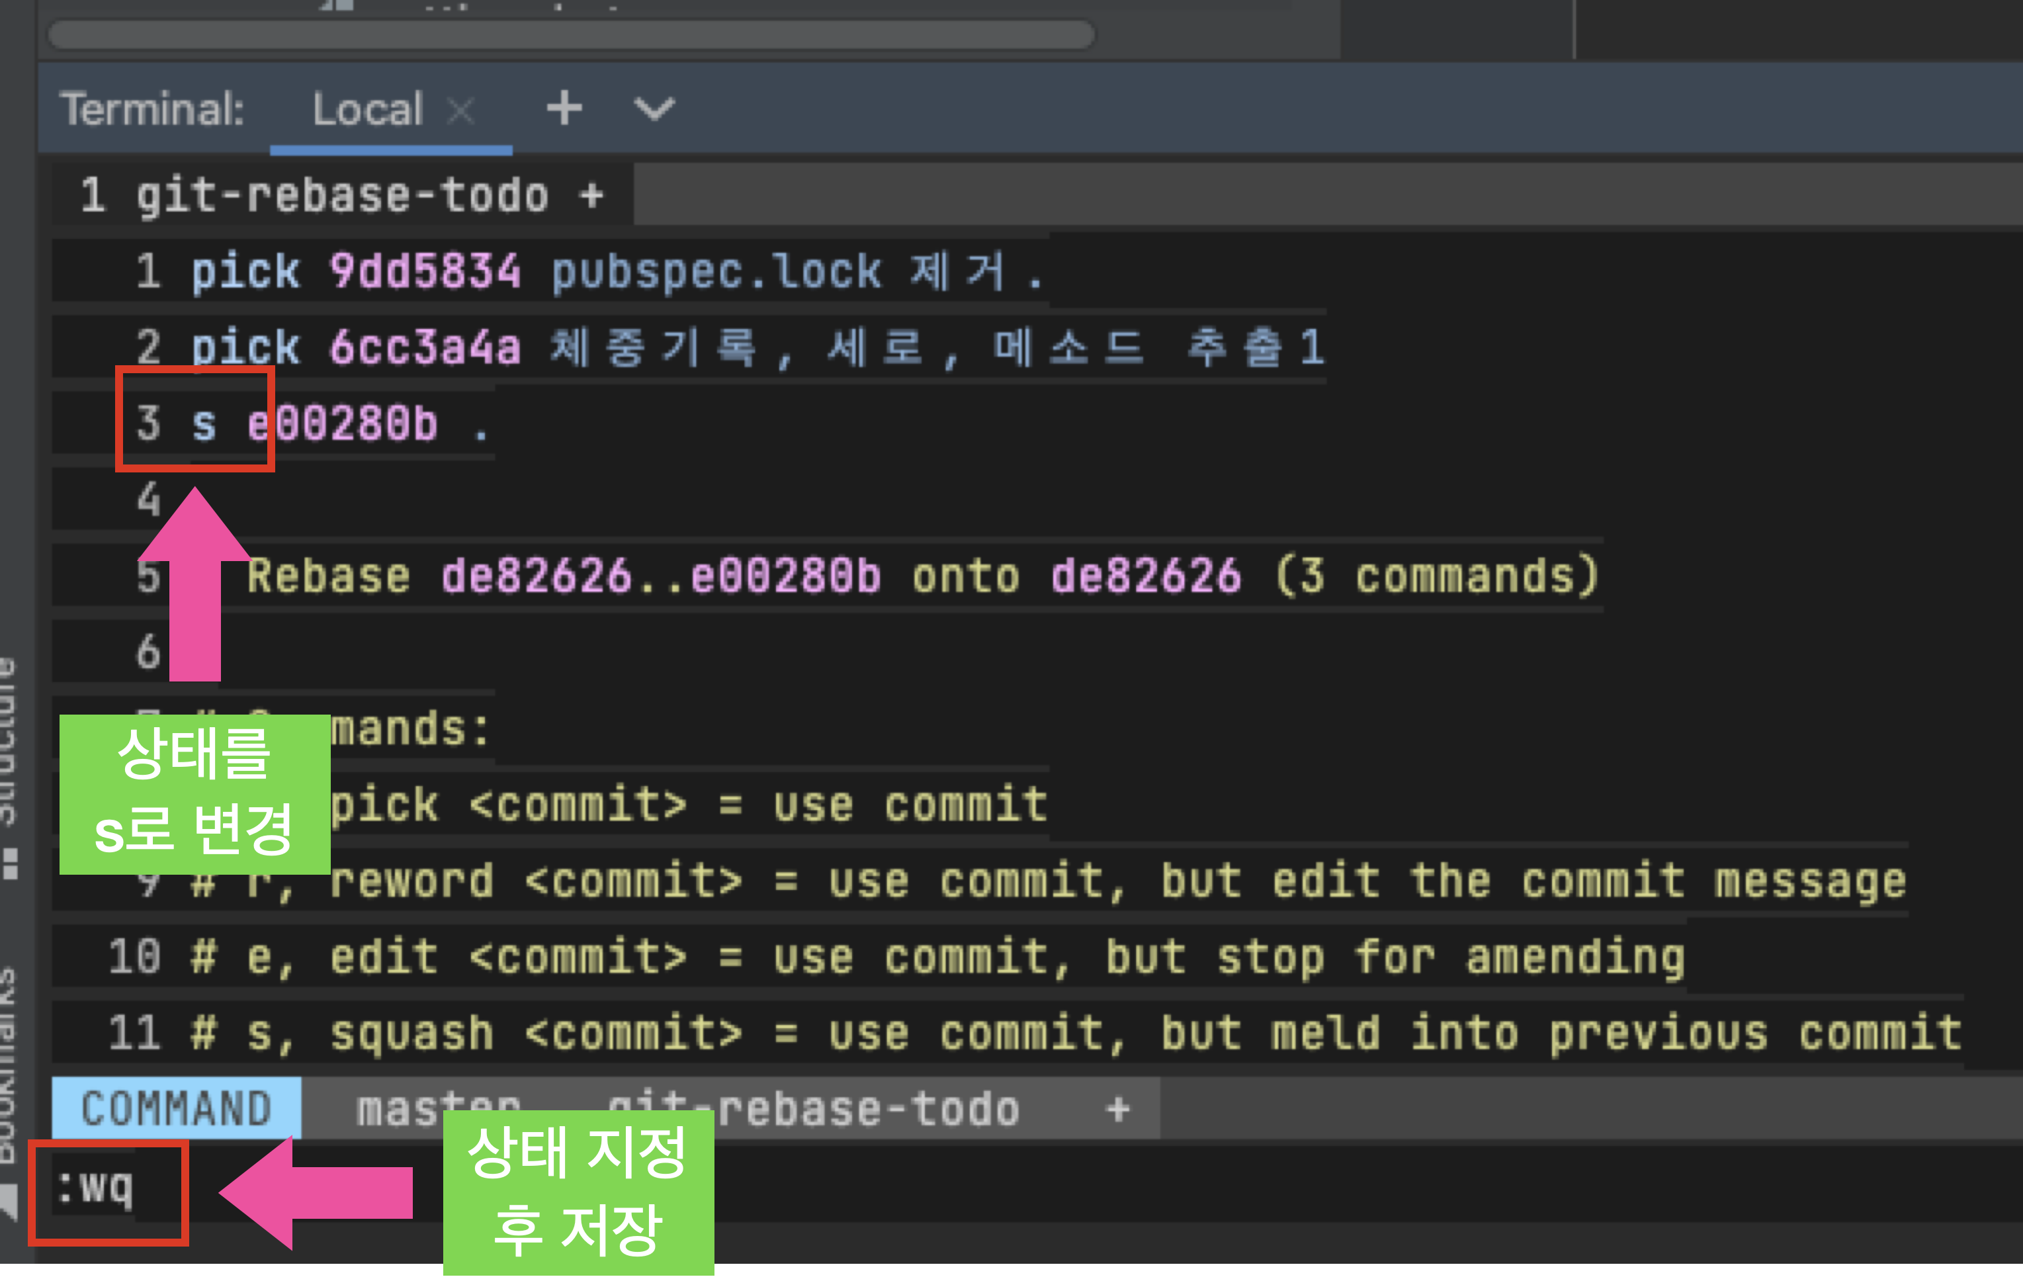Click the git-rebase-todo vim buffer tab
This screenshot has width=2023, height=1277.
click(342, 195)
